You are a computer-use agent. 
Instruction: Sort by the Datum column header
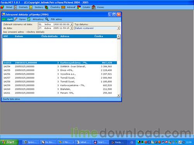point(19,36)
